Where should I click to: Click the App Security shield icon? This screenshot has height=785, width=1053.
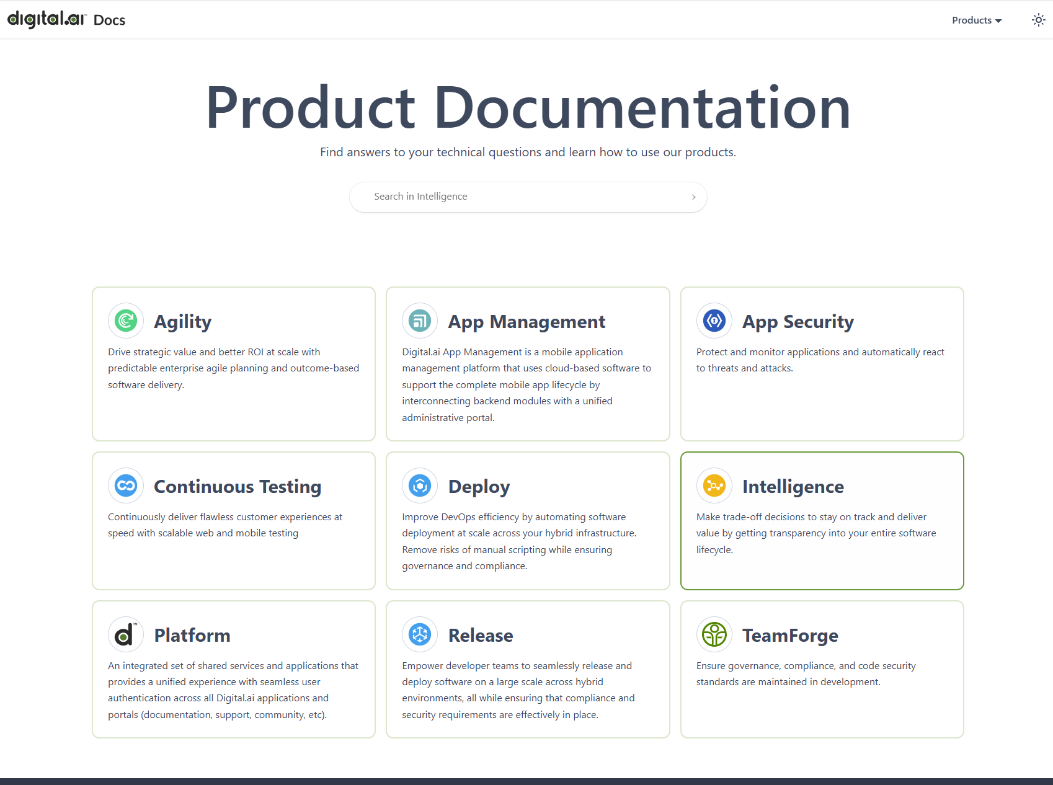[714, 321]
